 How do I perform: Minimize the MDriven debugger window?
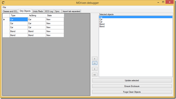(158, 2)
